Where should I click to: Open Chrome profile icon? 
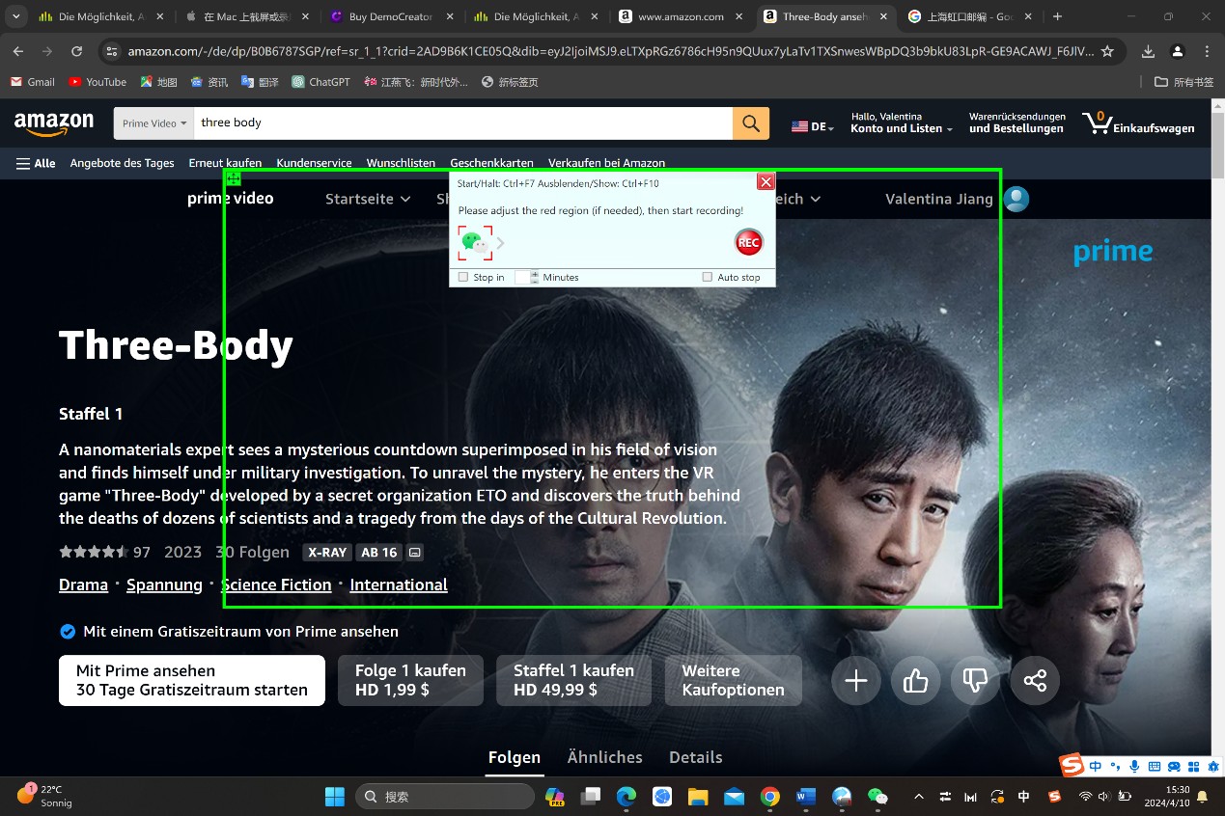pos(1178,51)
